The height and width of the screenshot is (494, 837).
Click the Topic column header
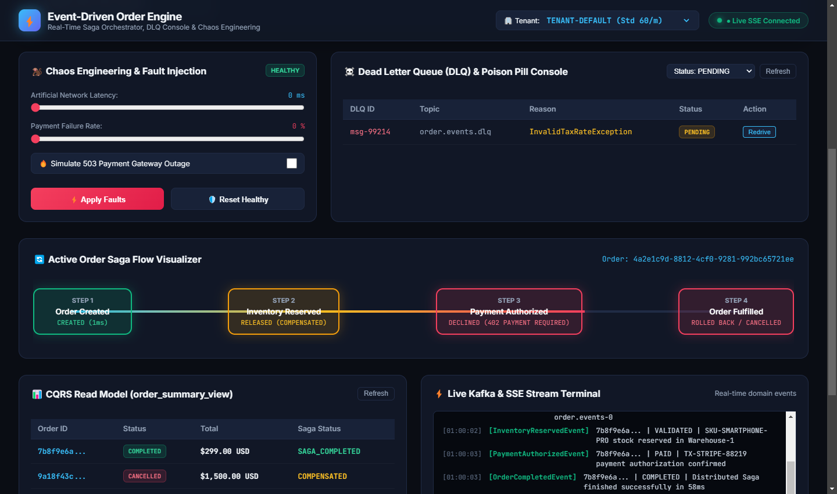coord(430,109)
